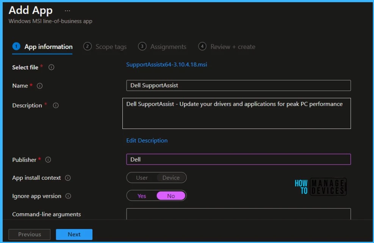Click the info icon beside Description label
Image resolution: width=374 pixels, height=243 pixels.
point(56,105)
